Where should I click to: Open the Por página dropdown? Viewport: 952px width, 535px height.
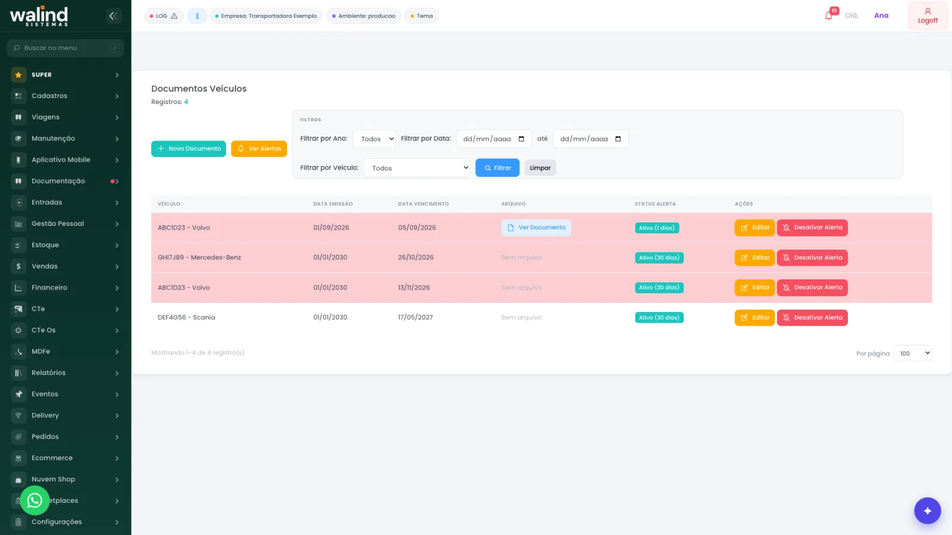click(x=913, y=353)
